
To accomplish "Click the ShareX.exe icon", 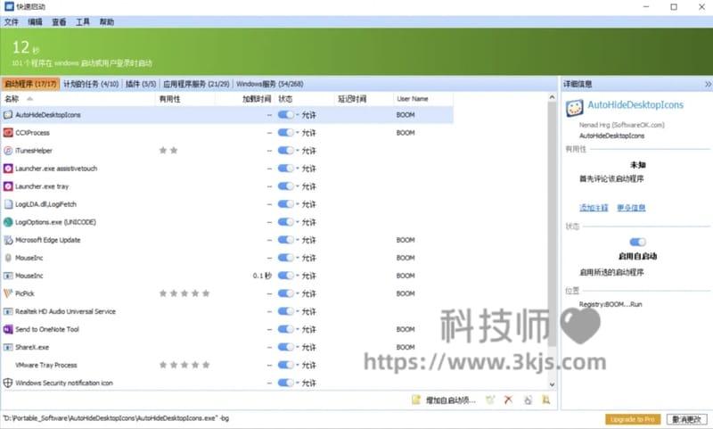I will (x=8, y=347).
